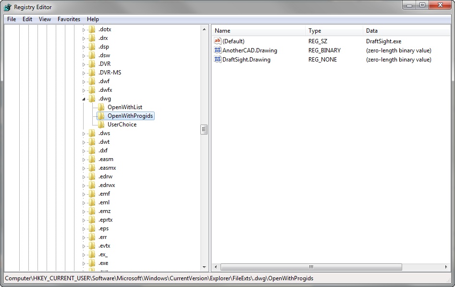This screenshot has height=287, width=455.
Task: Expand the .ex_ key
Action: tap(84, 255)
